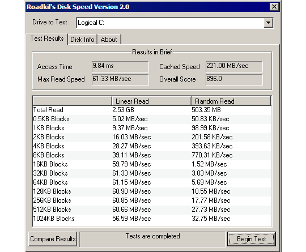306x252 pixels.
Task: Click the 60.90 MB/sec linear read value
Action: tap(131, 191)
